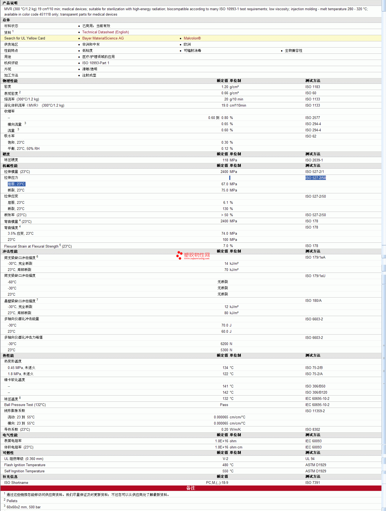Click the 'V-2' flame rating value
The width and height of the screenshot is (386, 511).
pyautogui.click(x=225, y=459)
